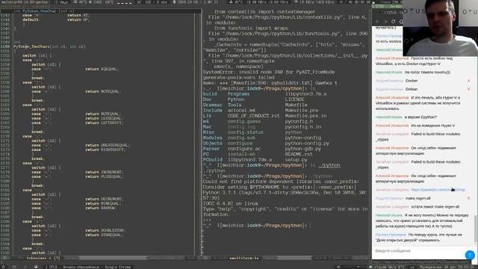The image size is (478, 269).
Task: Click the message input field in chat
Action: [x=418, y=251]
